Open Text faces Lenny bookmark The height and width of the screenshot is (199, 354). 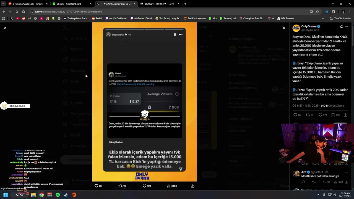[168, 19]
